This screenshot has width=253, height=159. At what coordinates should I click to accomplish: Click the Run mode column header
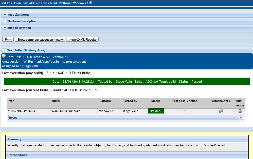click(x=240, y=103)
